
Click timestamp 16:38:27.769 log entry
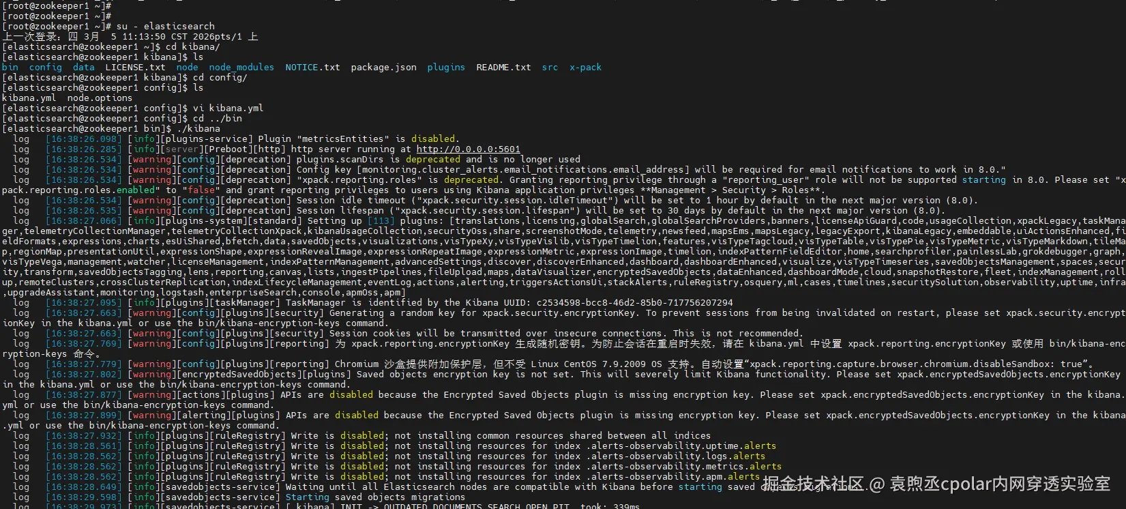point(83,343)
